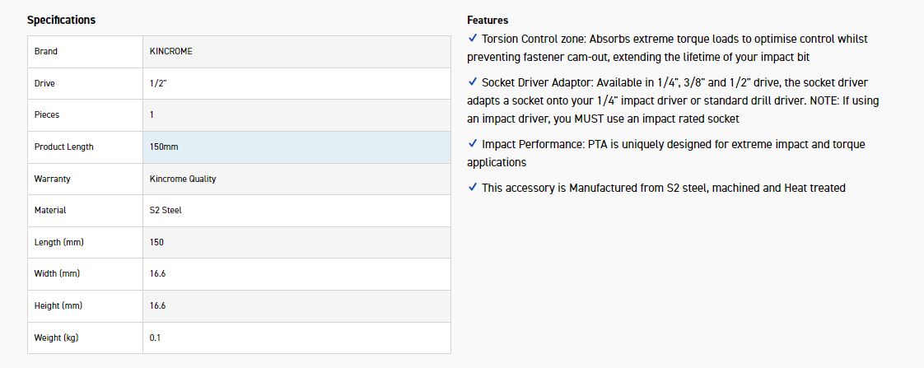Select the Pieces row label
Viewport: 924px width, 368px height.
[47, 114]
